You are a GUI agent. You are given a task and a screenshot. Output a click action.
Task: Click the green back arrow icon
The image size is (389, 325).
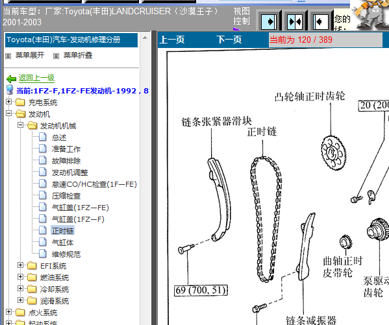[11, 79]
